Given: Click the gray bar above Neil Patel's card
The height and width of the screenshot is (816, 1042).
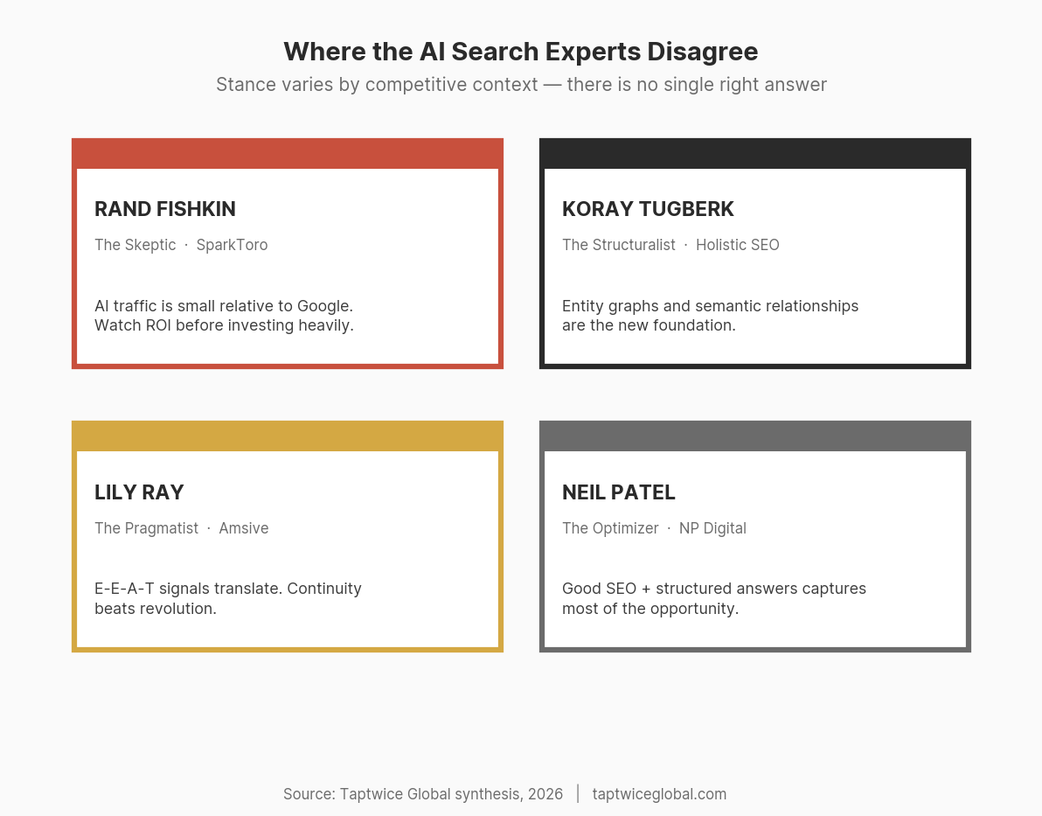Looking at the screenshot, I should (754, 436).
